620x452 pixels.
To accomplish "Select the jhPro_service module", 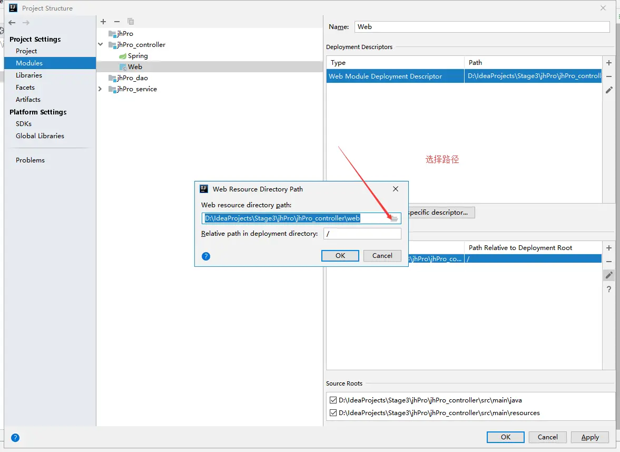I will click(133, 89).
